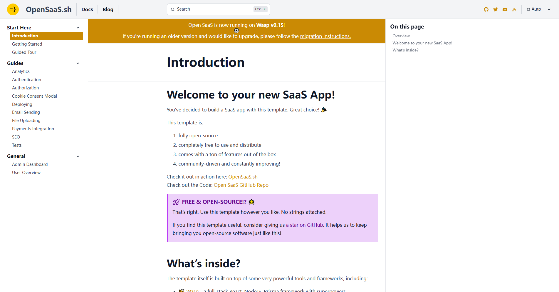Open the Blog menu item
559x292 pixels.
[x=108, y=9]
